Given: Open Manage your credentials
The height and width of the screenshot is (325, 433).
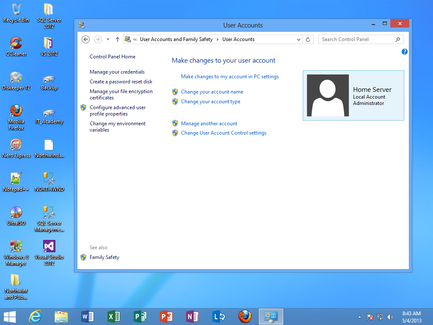Looking at the screenshot, I should 117,72.
